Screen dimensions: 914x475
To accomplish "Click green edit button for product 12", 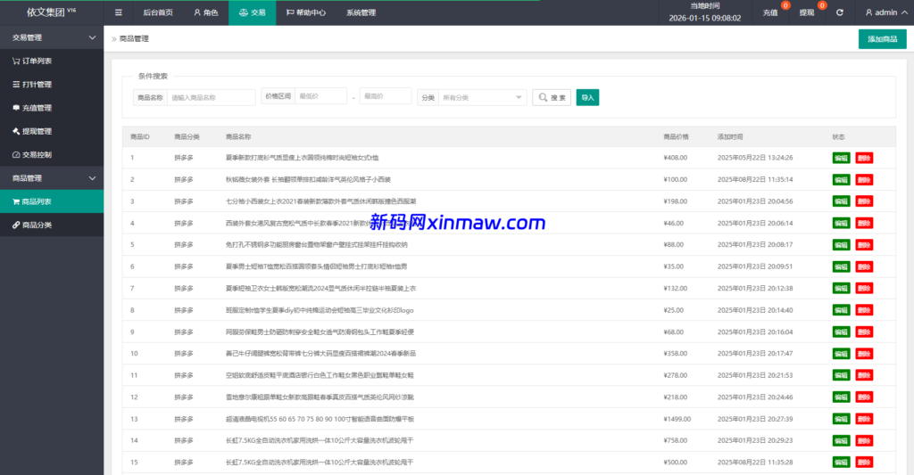I will [841, 397].
